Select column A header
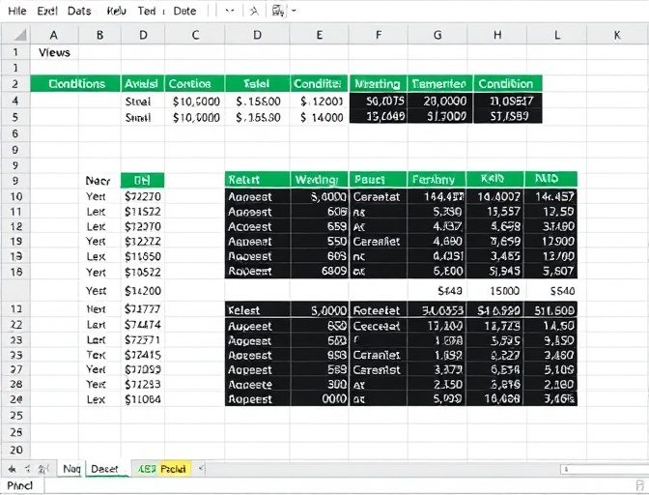649x495 pixels. pos(54,35)
